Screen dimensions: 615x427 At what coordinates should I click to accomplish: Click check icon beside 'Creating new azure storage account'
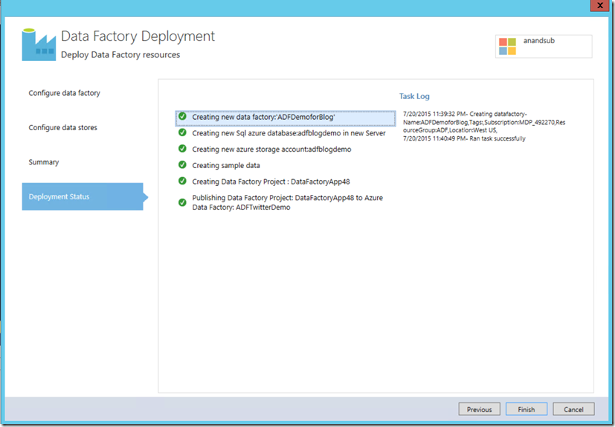[182, 149]
